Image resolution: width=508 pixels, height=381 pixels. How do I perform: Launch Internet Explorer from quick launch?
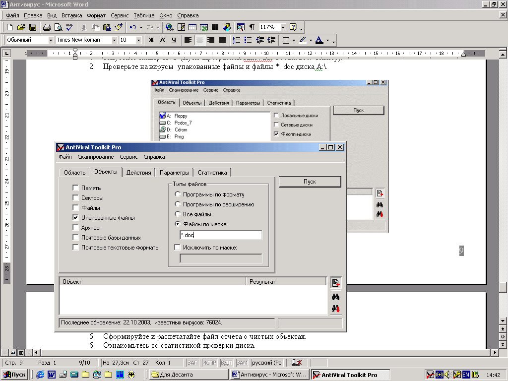40,375
